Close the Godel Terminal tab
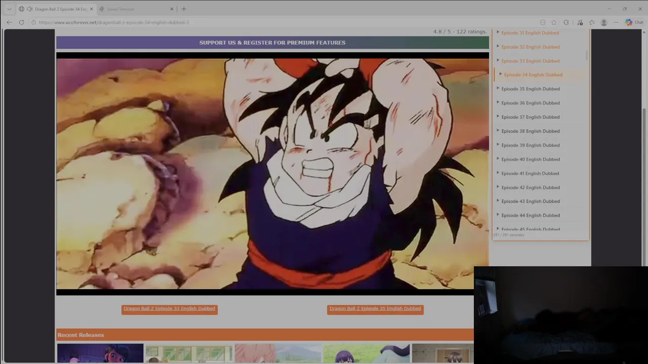This screenshot has width=648, height=364. pos(172,9)
